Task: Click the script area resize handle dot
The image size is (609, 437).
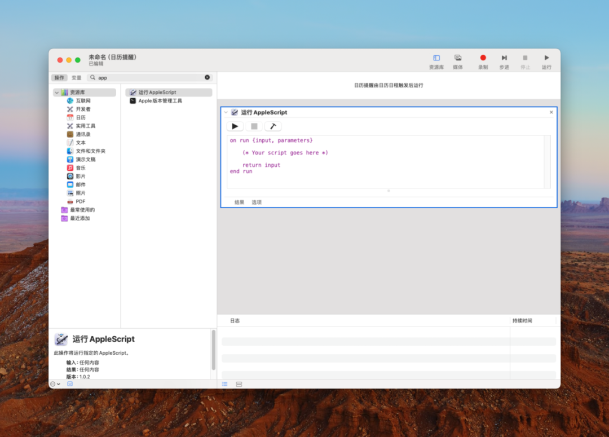Action: (x=389, y=191)
